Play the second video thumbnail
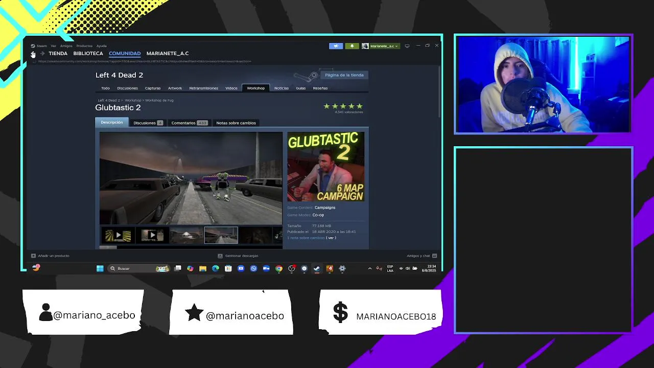This screenshot has height=368, width=654. pyautogui.click(x=152, y=235)
